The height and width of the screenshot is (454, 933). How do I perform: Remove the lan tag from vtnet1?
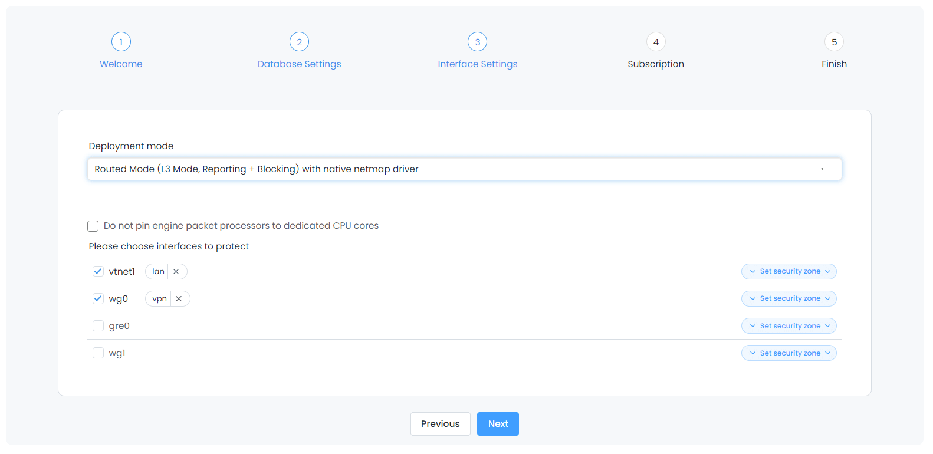(176, 272)
